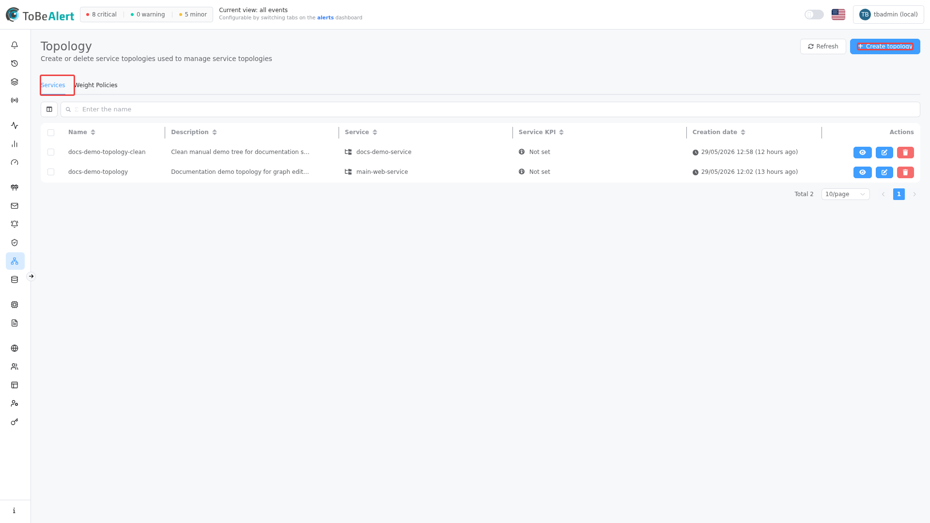Tick the select-all checkbox in table header
The width and height of the screenshot is (930, 523).
pyautogui.click(x=51, y=133)
